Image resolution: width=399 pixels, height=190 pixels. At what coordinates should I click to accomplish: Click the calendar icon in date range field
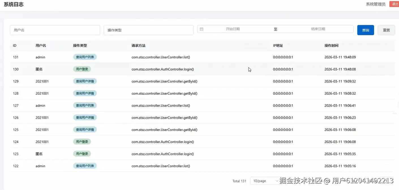[201, 29]
